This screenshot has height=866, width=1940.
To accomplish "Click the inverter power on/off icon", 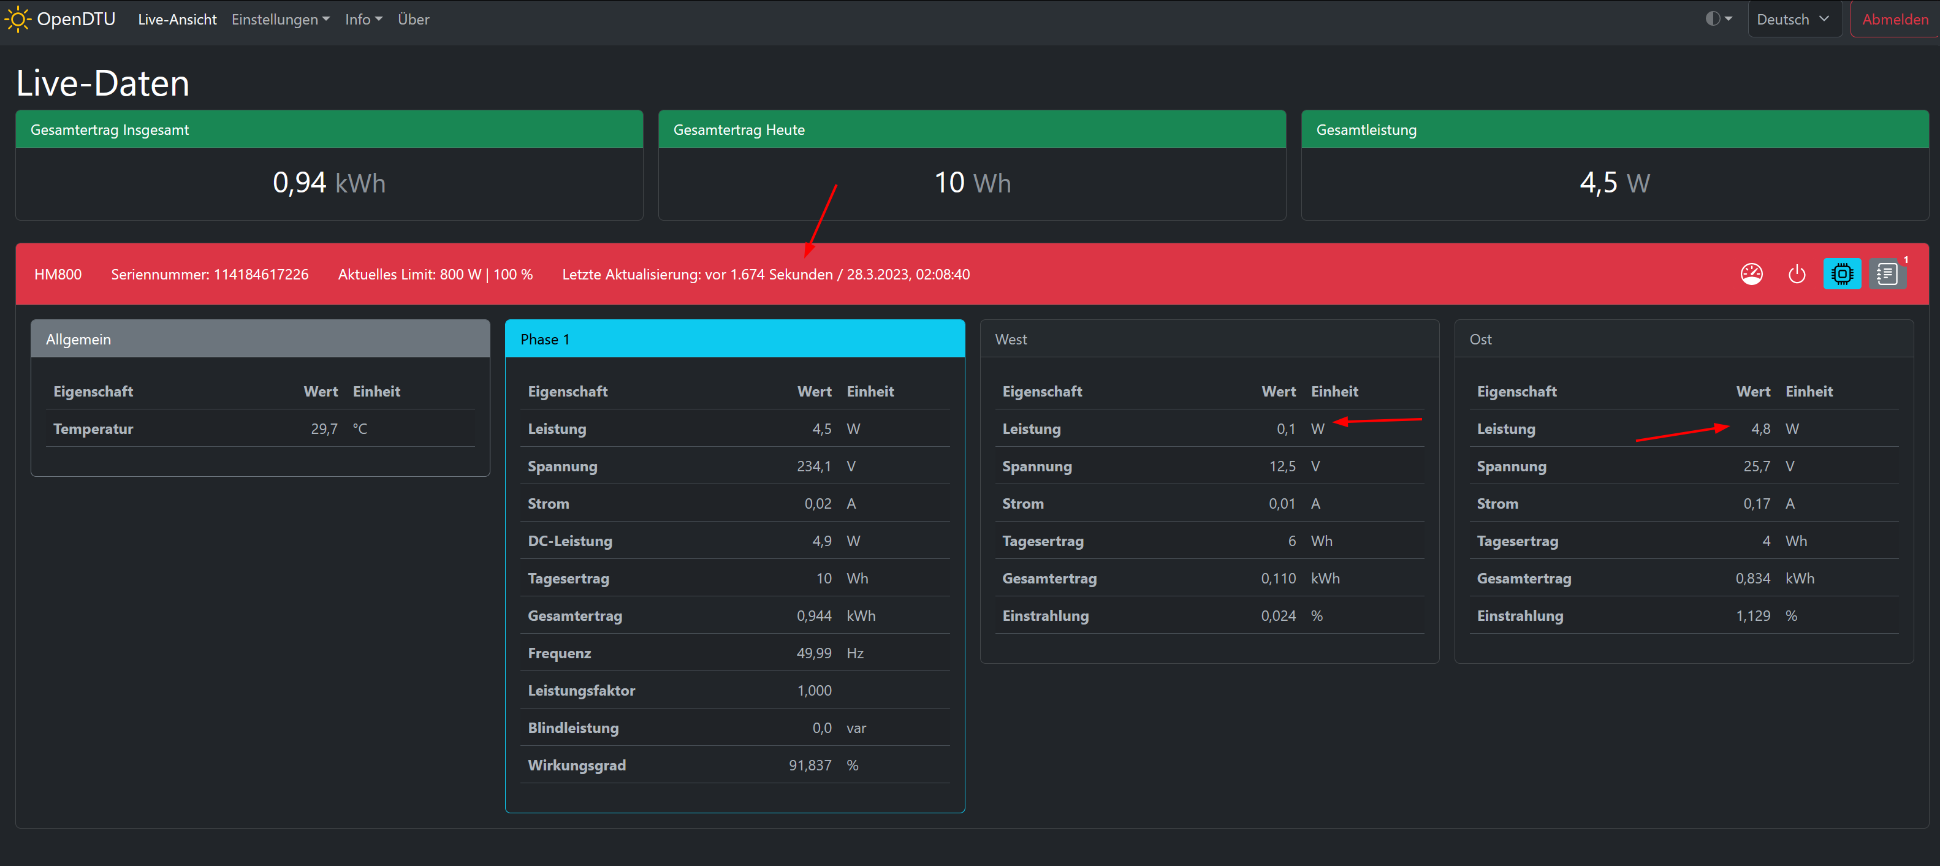I will click(1797, 274).
